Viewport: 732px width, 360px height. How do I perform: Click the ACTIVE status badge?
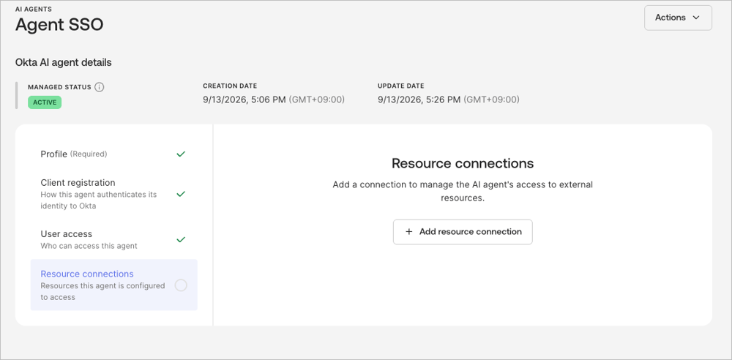[45, 102]
